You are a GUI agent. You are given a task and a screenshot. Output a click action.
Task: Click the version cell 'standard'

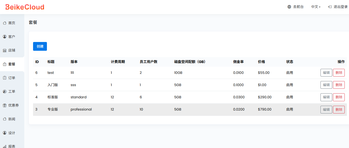pyautogui.click(x=79, y=97)
